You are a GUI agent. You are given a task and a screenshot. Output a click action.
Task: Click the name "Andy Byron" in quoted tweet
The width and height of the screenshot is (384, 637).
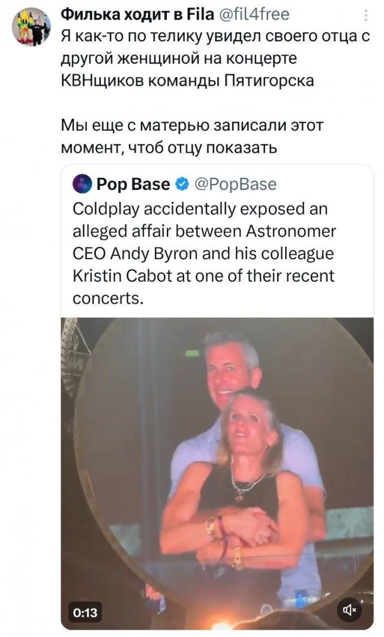[x=149, y=253]
